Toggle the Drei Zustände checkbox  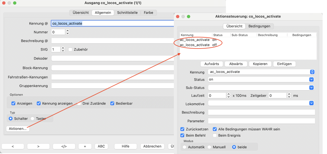tap(79, 103)
